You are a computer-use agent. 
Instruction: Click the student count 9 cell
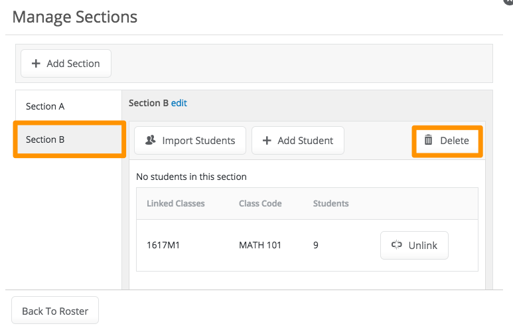pyautogui.click(x=316, y=245)
